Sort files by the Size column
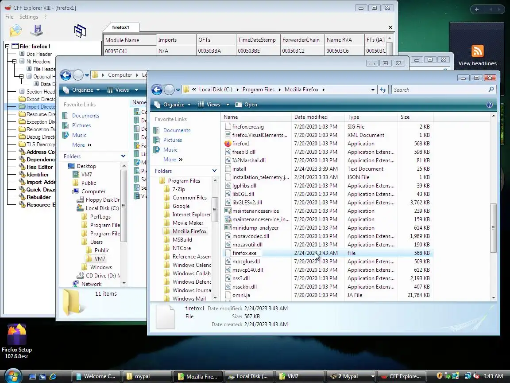 (415, 117)
